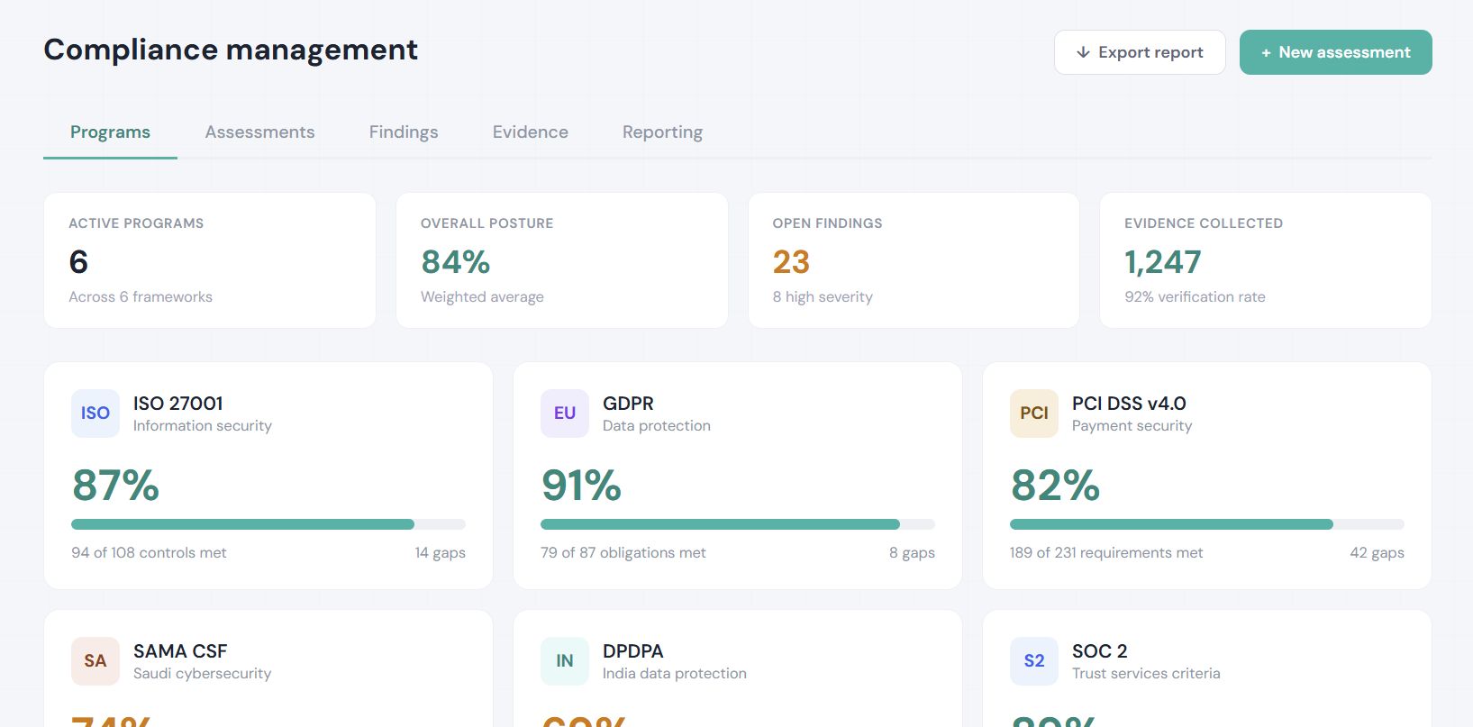The image size is (1473, 727).
Task: Switch to the Programs tab
Action: pyautogui.click(x=110, y=132)
